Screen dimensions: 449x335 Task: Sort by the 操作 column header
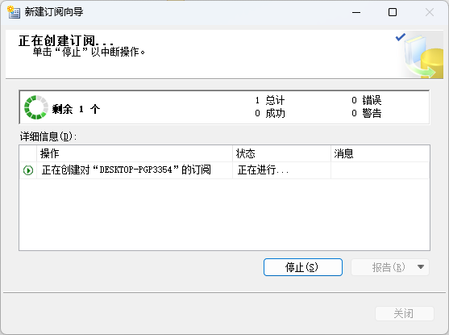click(x=135, y=153)
